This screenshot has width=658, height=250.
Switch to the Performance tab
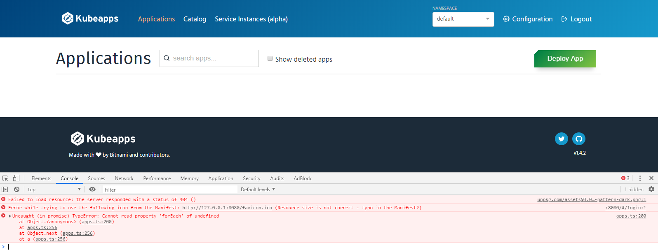(157, 178)
